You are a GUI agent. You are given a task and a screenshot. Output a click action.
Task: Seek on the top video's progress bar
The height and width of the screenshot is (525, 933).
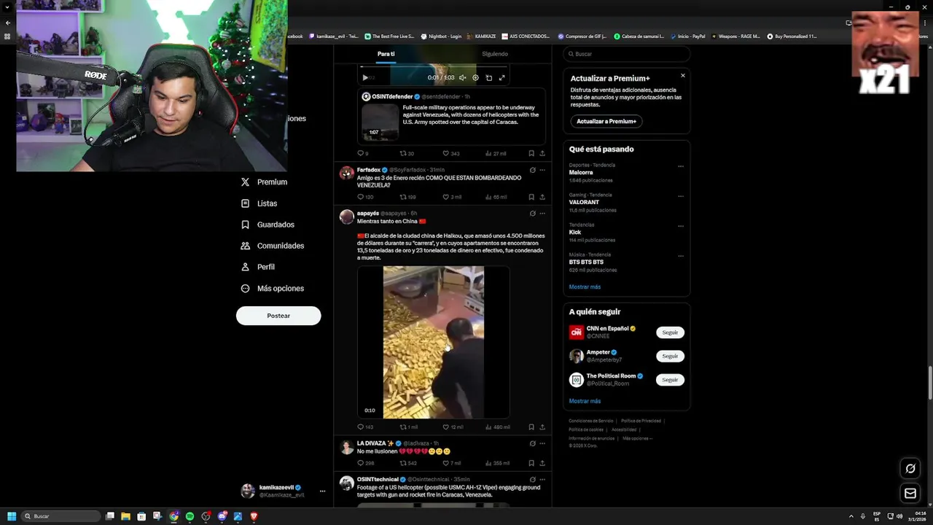(434, 67)
